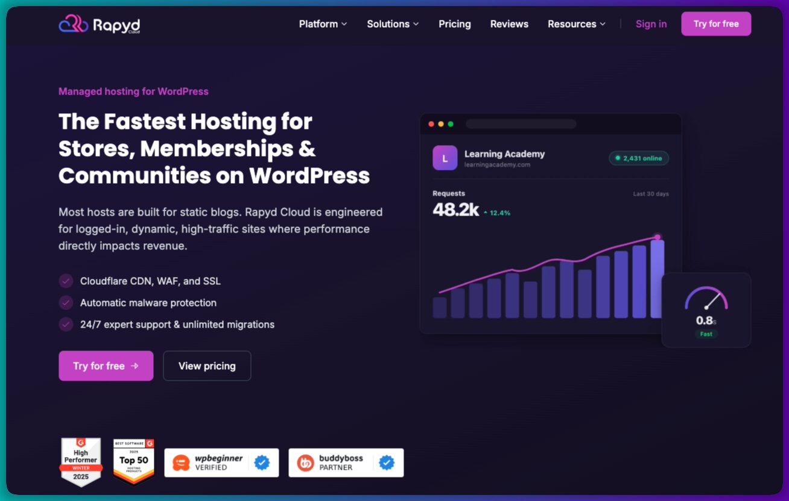
Task: Click the orange wpbeginner logo icon
Action: coord(181,462)
